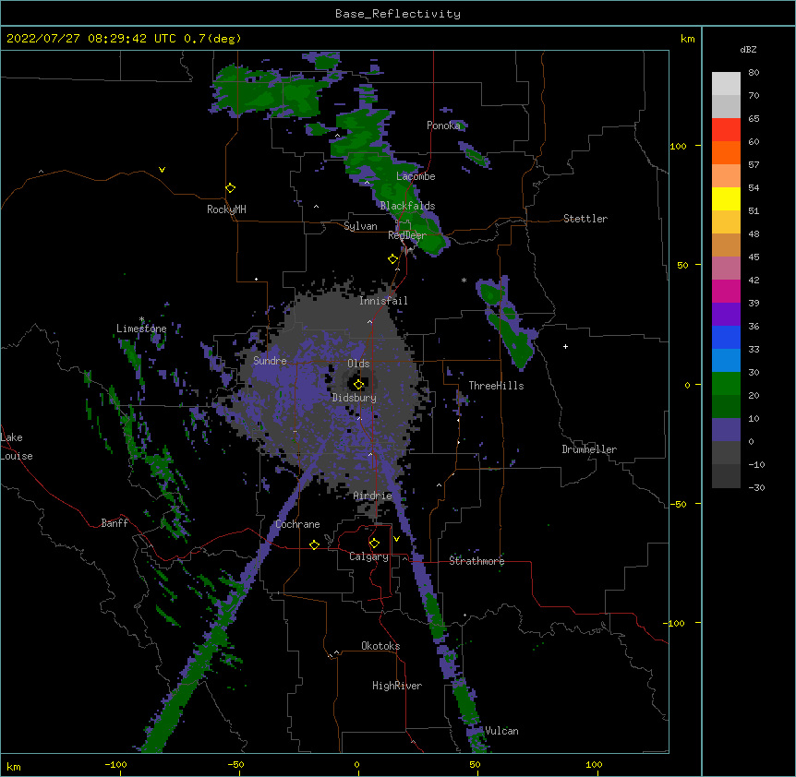Click the Ponoka city label

[x=443, y=126]
